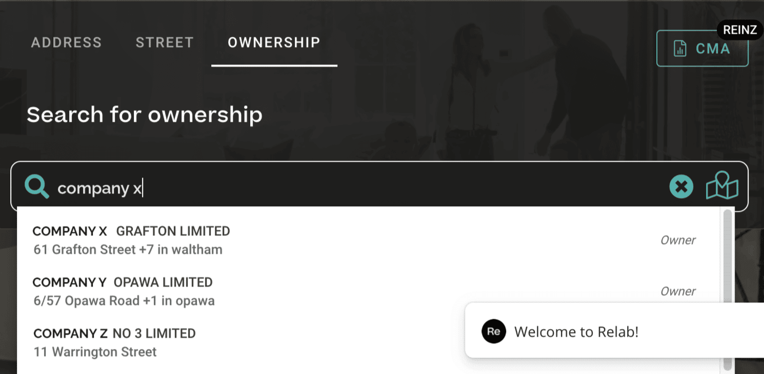Switch to the Street tab

(x=165, y=42)
